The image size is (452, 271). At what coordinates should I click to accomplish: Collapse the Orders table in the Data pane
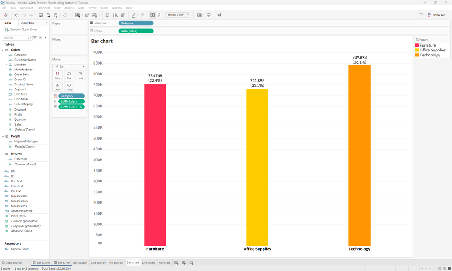tap(4, 50)
